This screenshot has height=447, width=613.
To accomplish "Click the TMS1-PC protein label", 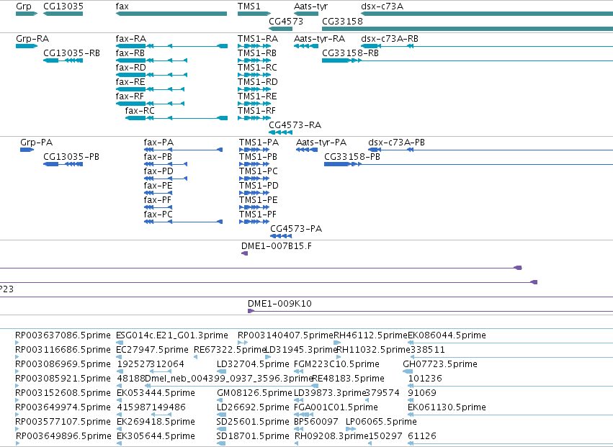I will coord(259,171).
